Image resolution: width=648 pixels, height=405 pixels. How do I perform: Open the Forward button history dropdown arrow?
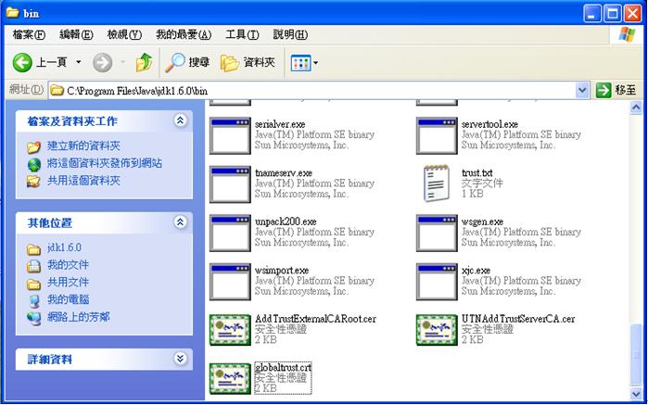coord(122,63)
